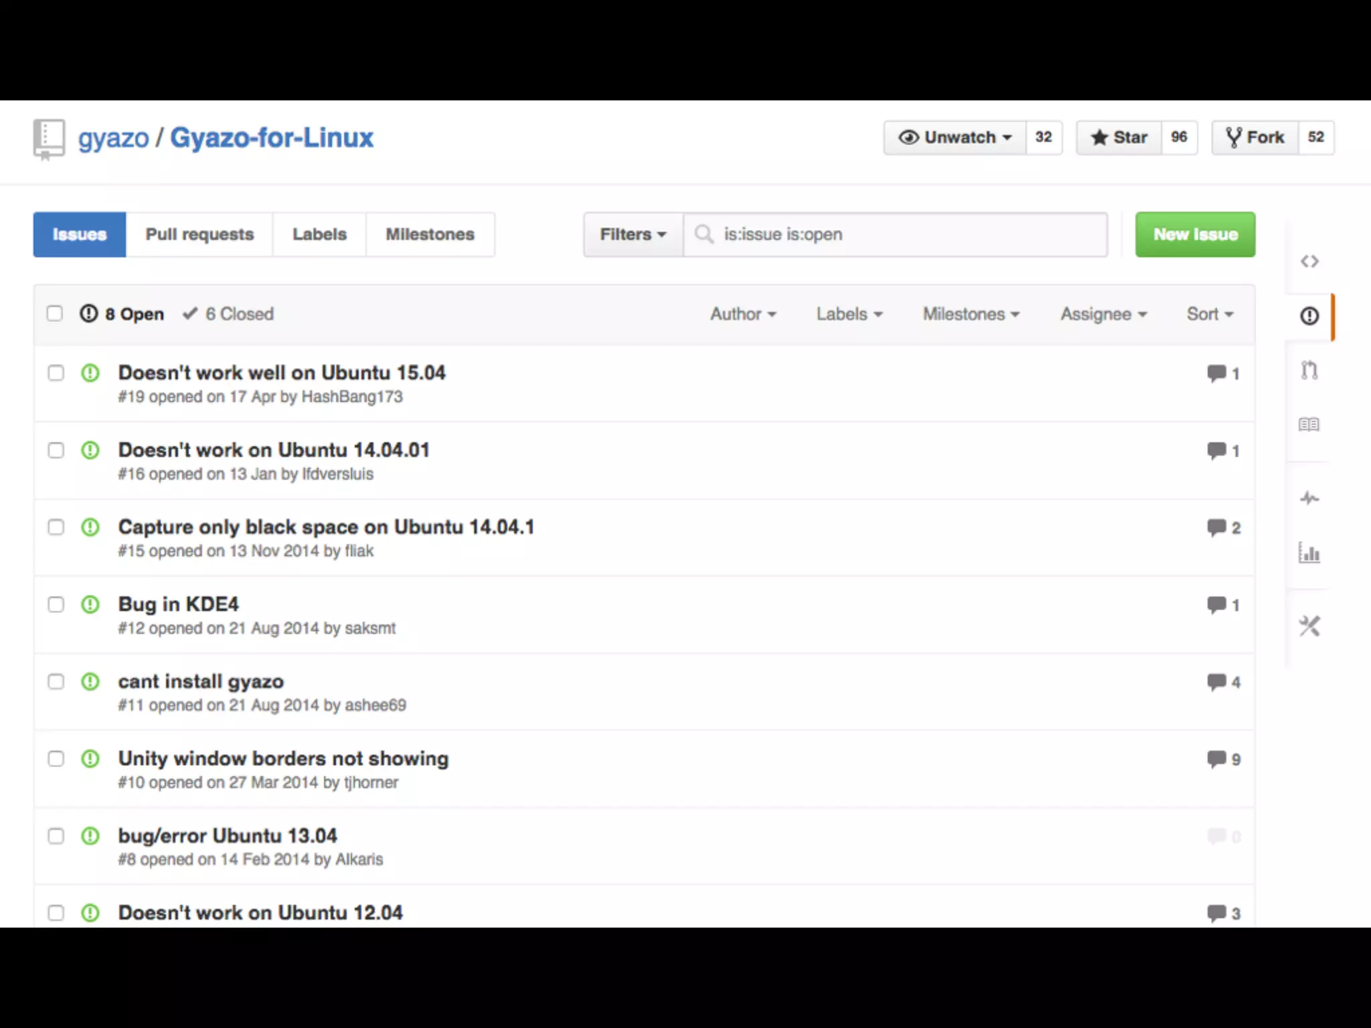
Task: Expand the Filters dropdown
Action: (x=633, y=234)
